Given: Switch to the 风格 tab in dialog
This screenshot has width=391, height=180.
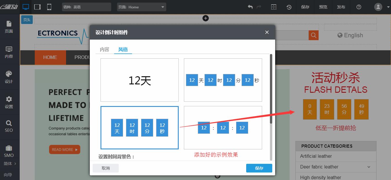Looking at the screenshot, I should point(123,49).
